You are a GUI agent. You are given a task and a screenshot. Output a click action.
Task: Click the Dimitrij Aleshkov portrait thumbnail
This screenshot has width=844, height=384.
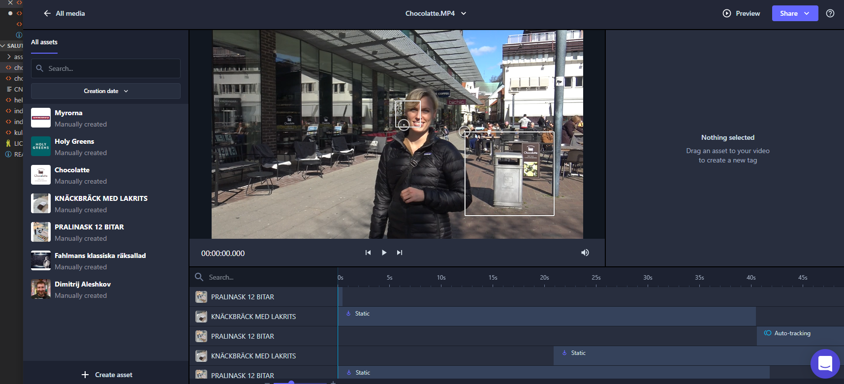(41, 289)
